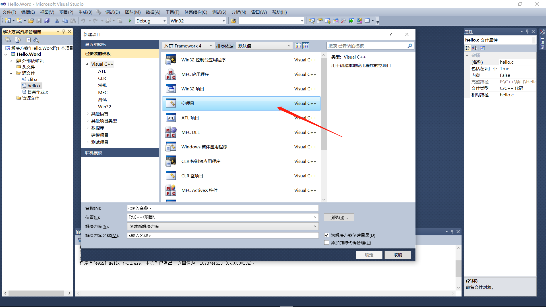
Task: Open the 解决方案 创建新解决方案 dropdown
Action: (x=223, y=226)
